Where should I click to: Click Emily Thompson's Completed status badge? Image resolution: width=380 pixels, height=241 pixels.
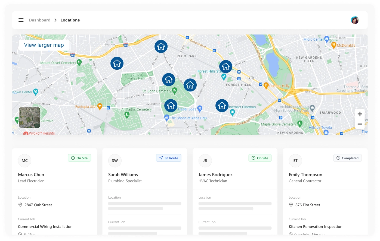[x=347, y=158]
